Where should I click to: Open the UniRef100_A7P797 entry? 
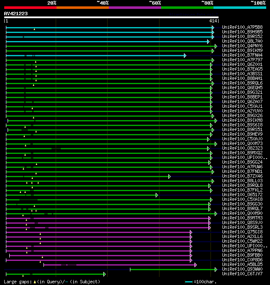coord(242,60)
